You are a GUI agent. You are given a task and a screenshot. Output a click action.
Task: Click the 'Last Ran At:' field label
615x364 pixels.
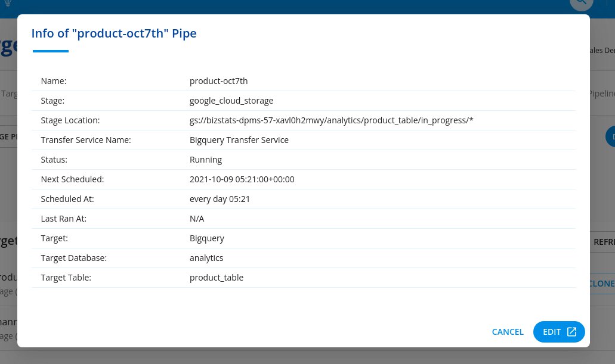[x=64, y=218]
